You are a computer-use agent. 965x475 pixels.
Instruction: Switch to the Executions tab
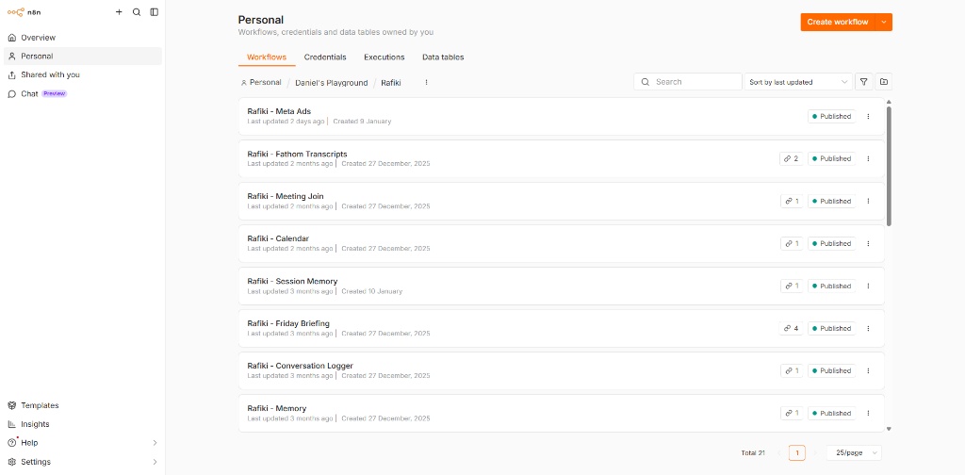click(x=384, y=57)
